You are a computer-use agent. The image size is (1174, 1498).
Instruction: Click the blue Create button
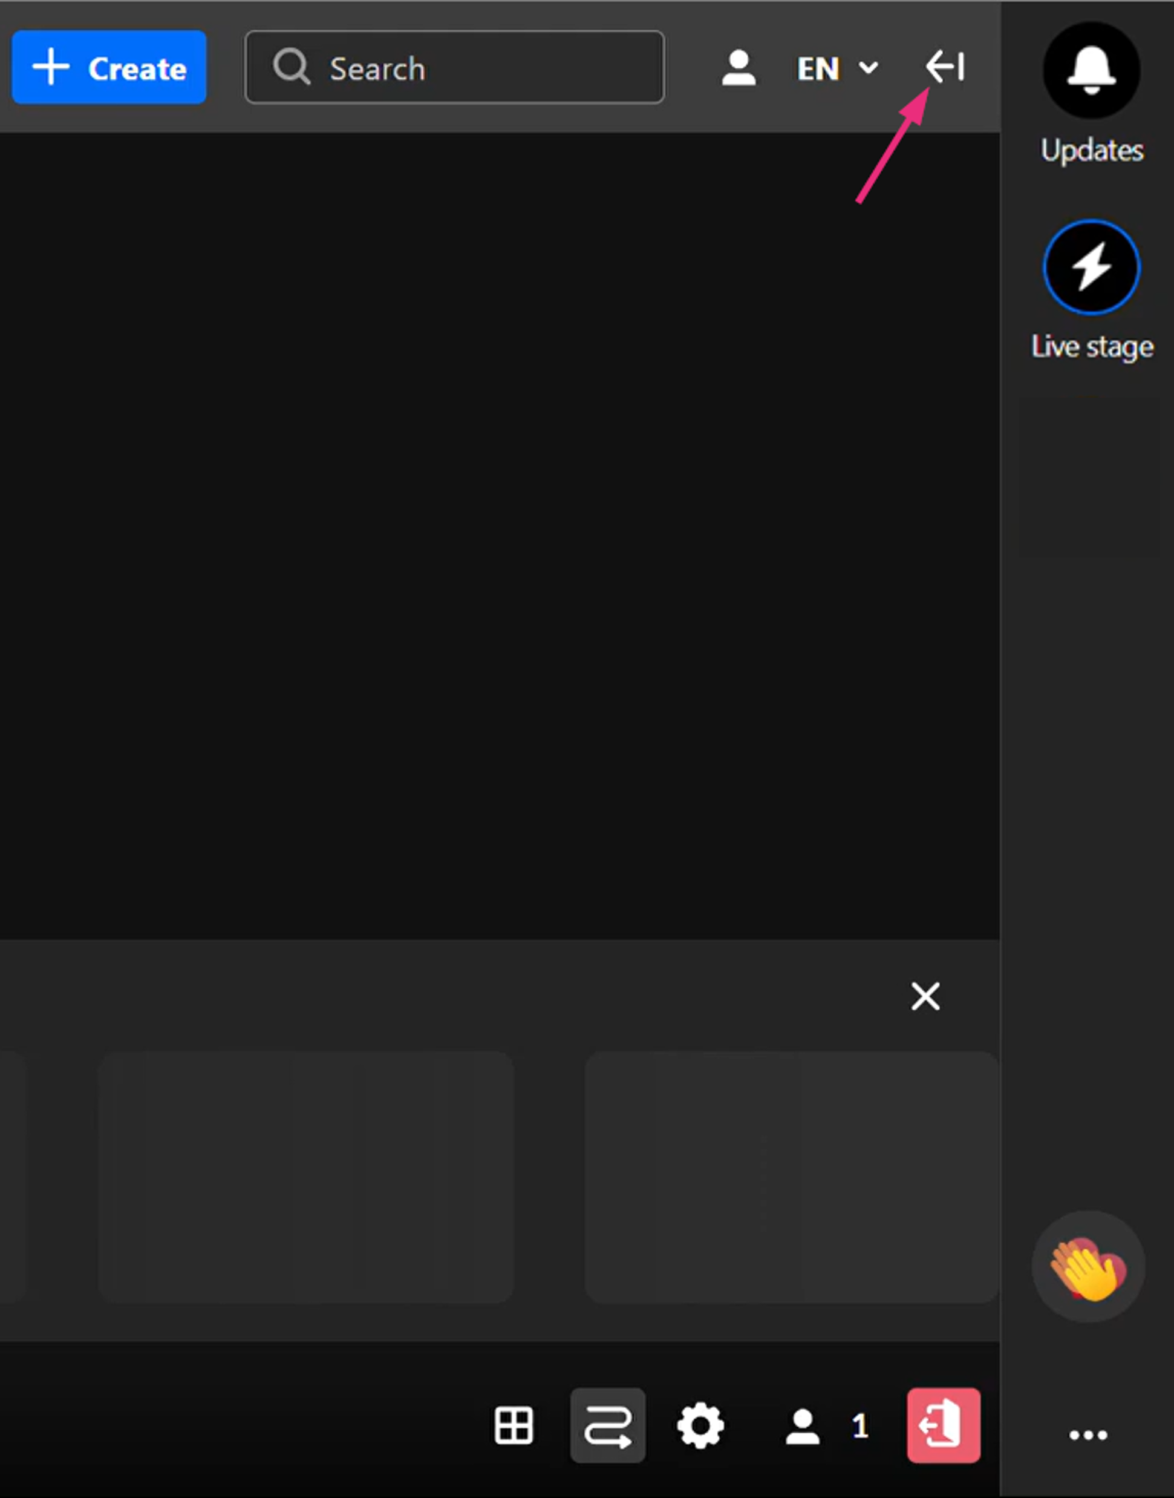click(109, 67)
